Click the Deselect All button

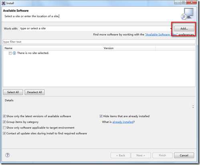coord(34,92)
